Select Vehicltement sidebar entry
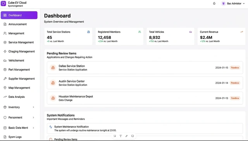Image resolution: width=248 pixels, height=141 pixels. pos(19,60)
